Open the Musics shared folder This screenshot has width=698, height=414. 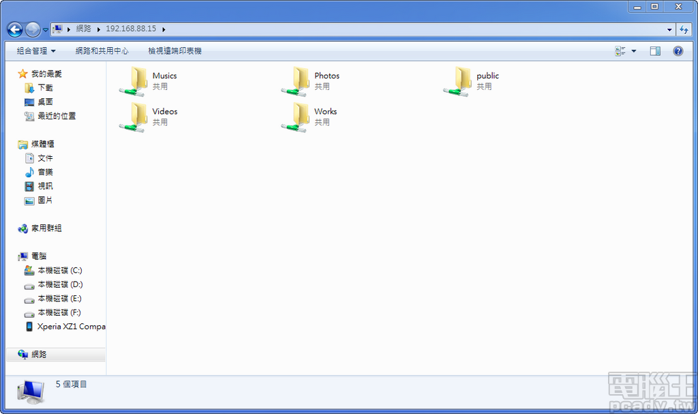(x=164, y=76)
